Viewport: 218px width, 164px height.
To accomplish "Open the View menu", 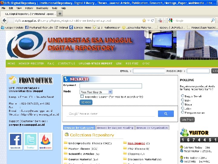I will coord(19,8).
